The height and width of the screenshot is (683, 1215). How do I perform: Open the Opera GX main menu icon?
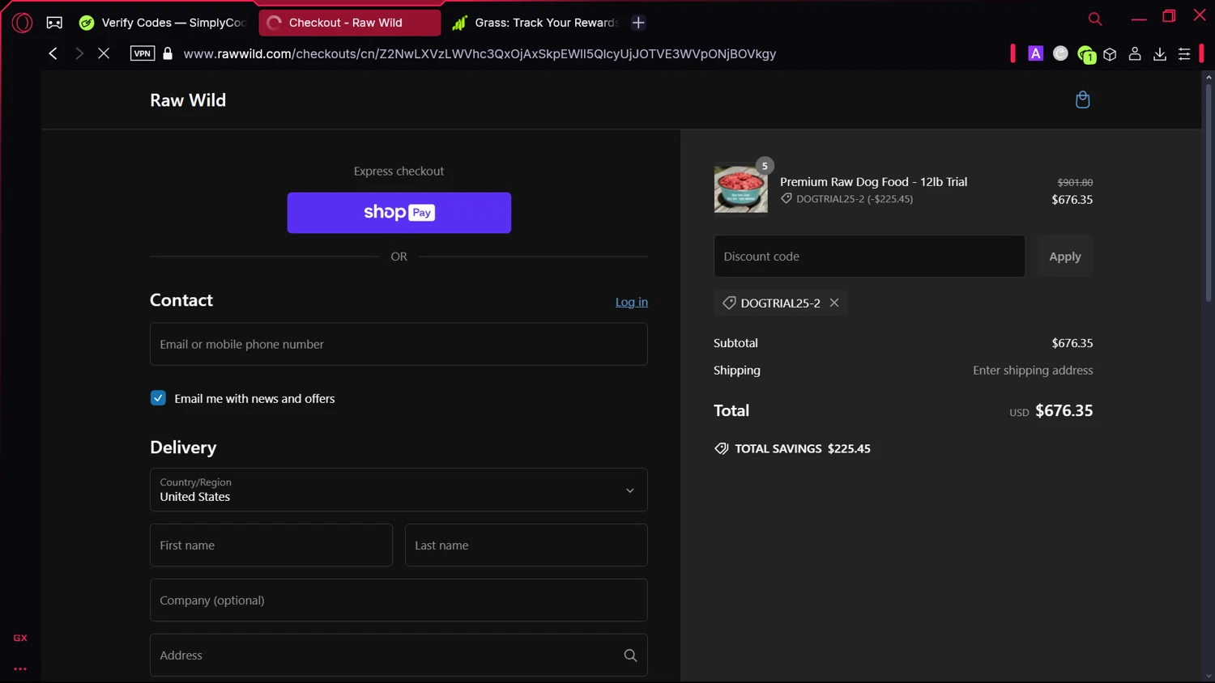22,23
